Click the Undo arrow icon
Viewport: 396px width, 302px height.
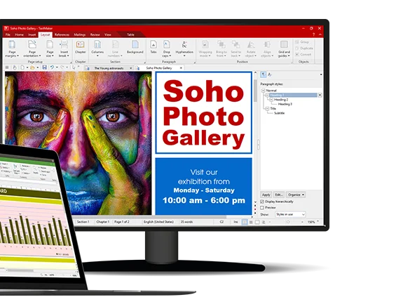coord(52,67)
